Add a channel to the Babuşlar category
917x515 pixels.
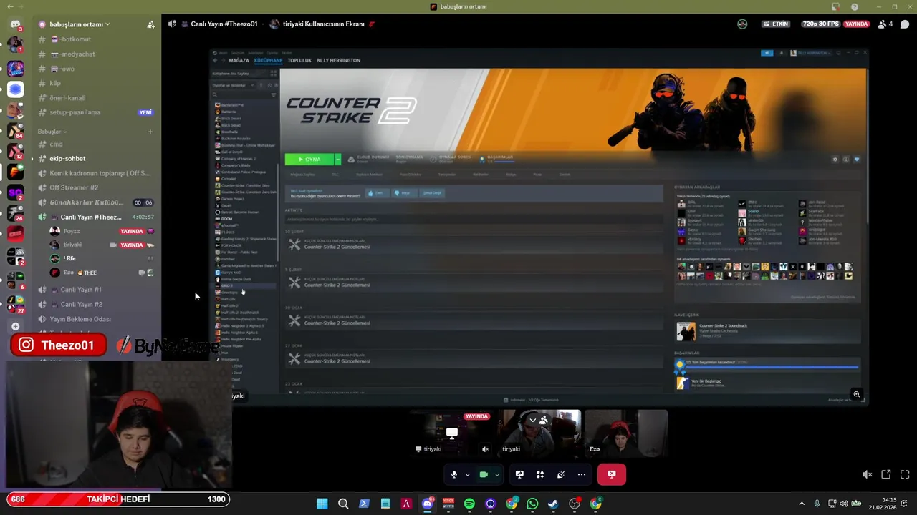[x=150, y=132]
